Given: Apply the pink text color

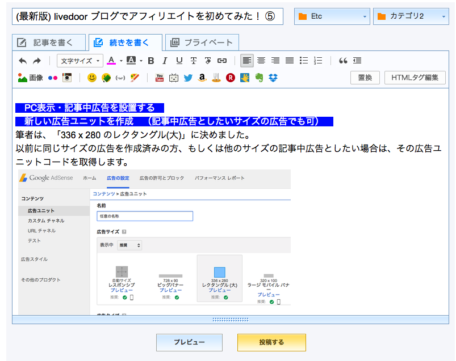Looking at the screenshot, I should pos(111,61).
